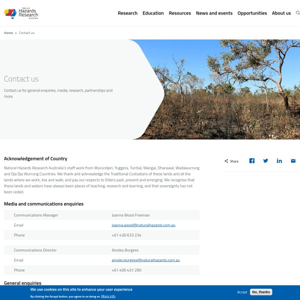Click the Share icon label

point(231,161)
